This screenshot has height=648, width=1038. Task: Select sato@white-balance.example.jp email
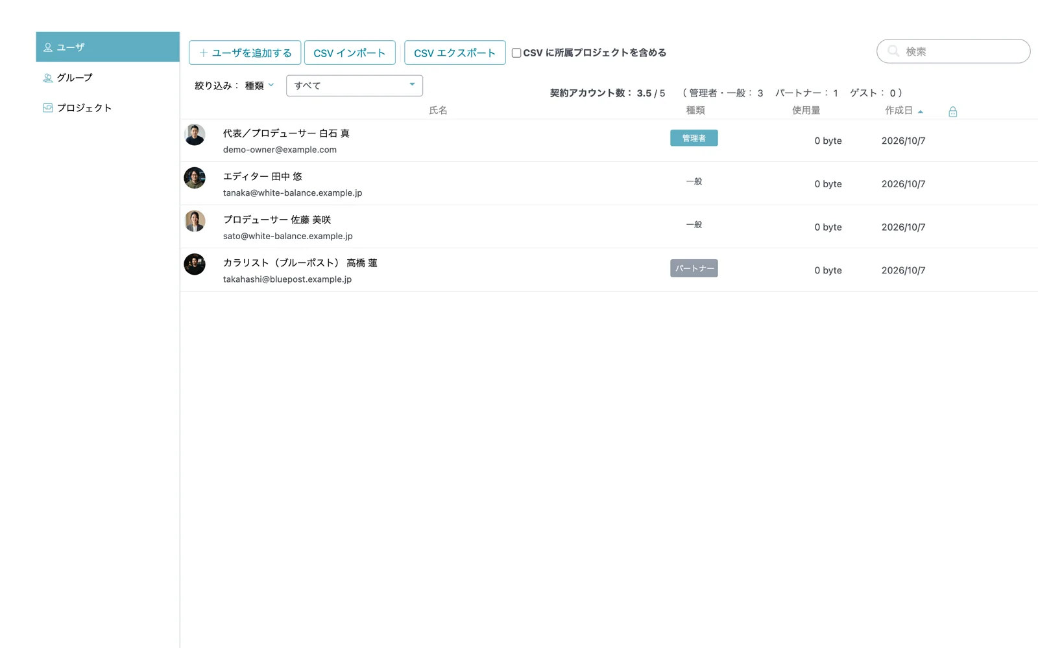coord(288,236)
